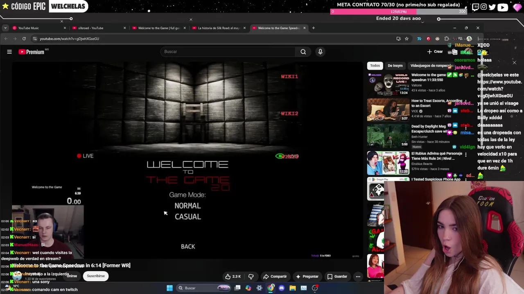Select NORMAL game mode in video
Viewport: 524px width, 294px height.
(187, 206)
